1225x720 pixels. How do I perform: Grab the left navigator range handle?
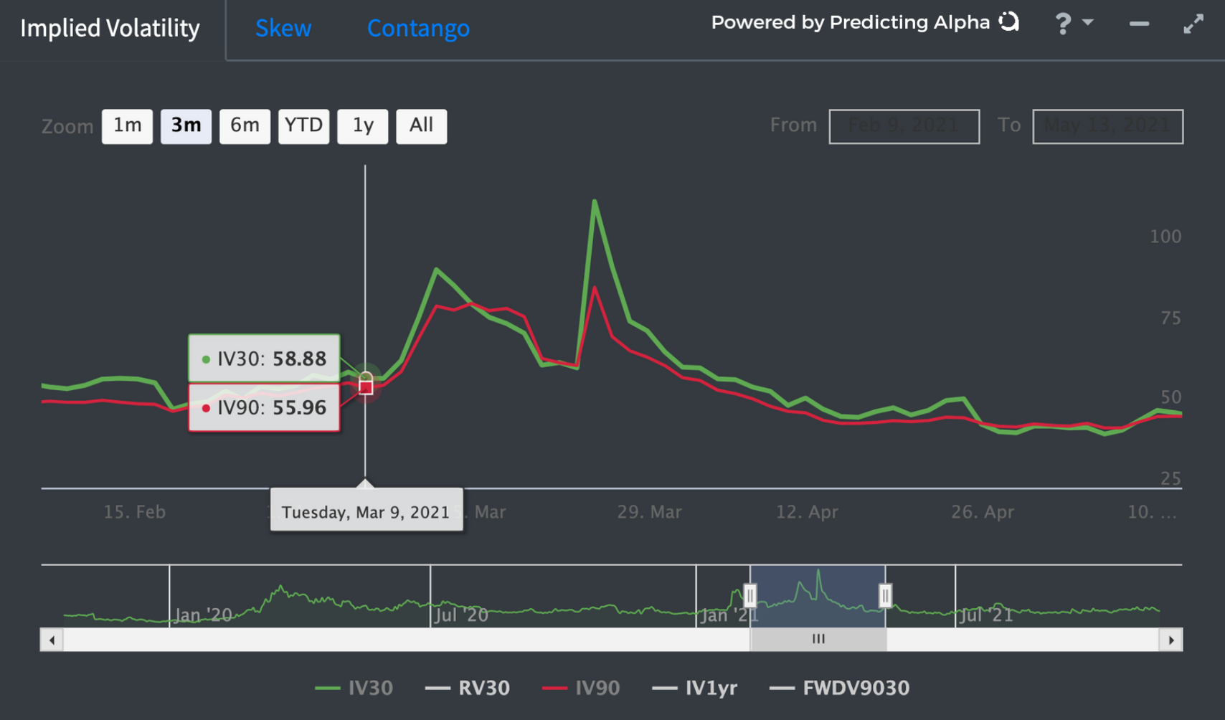tap(750, 595)
